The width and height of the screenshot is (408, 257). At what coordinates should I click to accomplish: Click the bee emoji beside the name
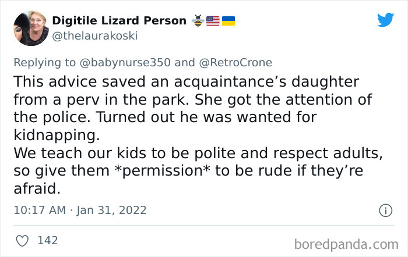198,21
